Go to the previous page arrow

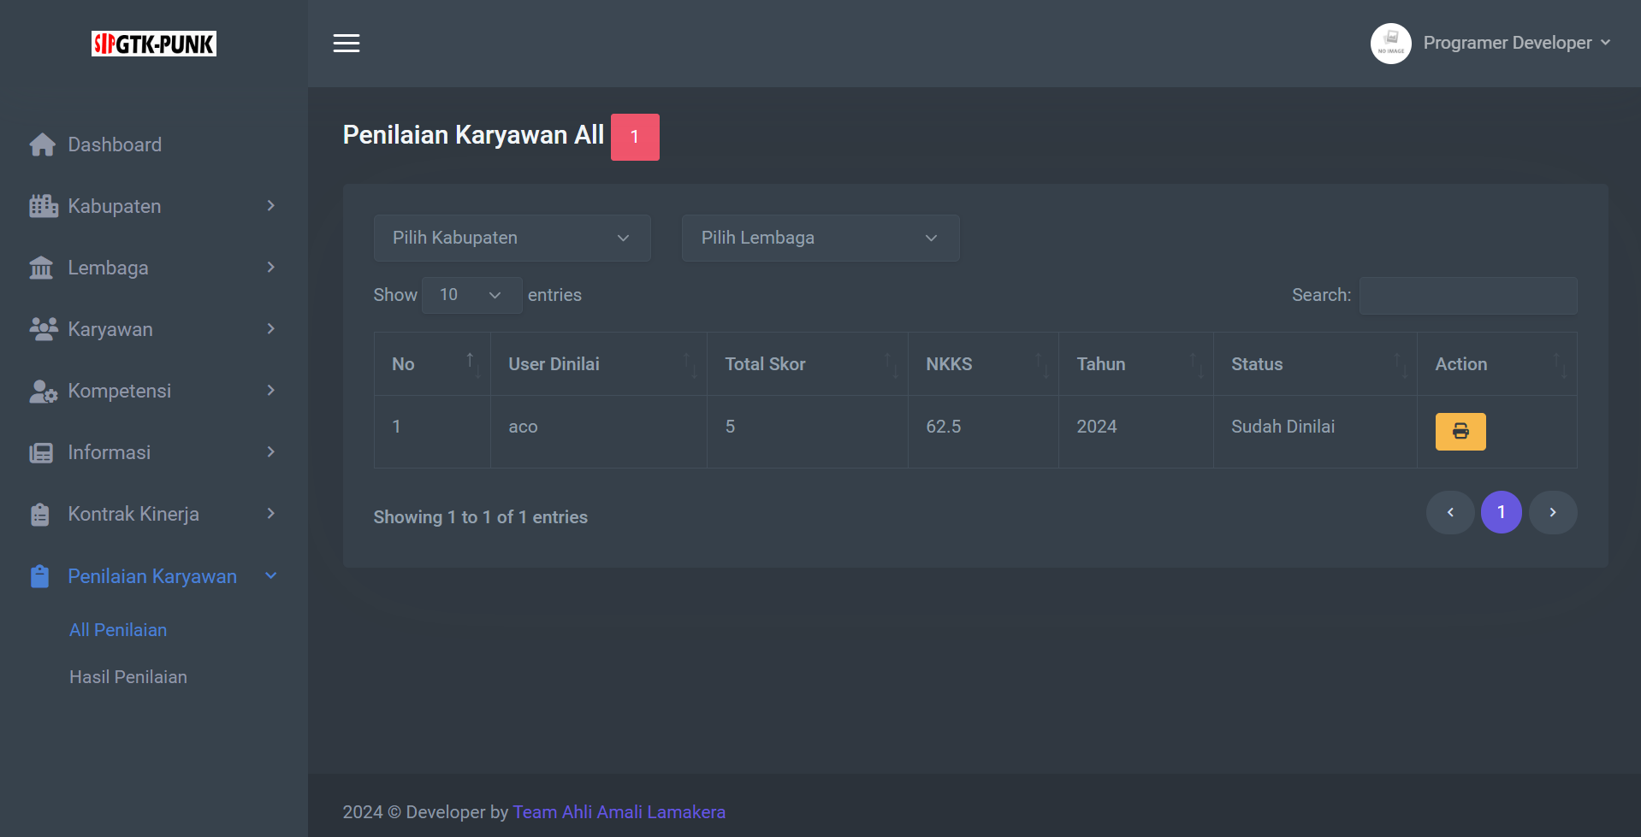click(1449, 512)
